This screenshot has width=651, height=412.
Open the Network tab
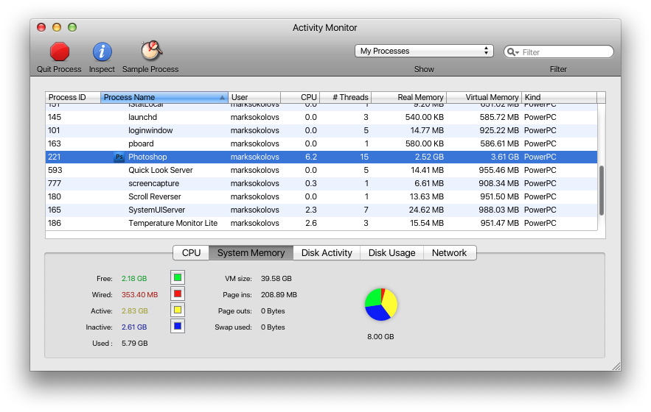(449, 253)
